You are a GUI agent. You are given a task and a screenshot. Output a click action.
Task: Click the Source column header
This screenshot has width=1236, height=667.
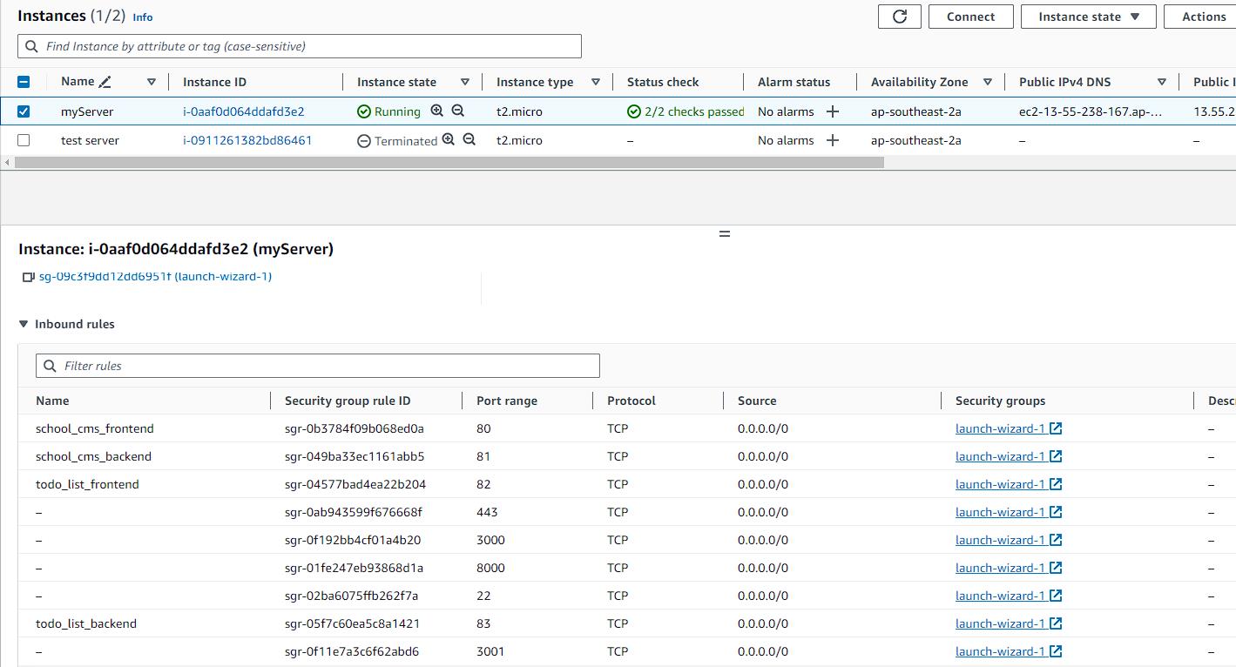click(x=757, y=401)
